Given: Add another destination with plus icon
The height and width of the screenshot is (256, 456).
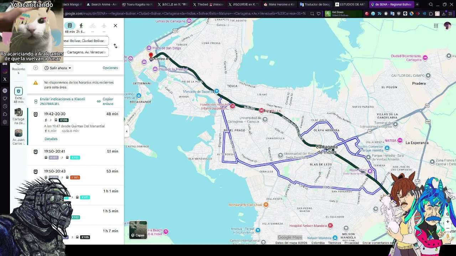Looking at the screenshot, I should point(36,68).
